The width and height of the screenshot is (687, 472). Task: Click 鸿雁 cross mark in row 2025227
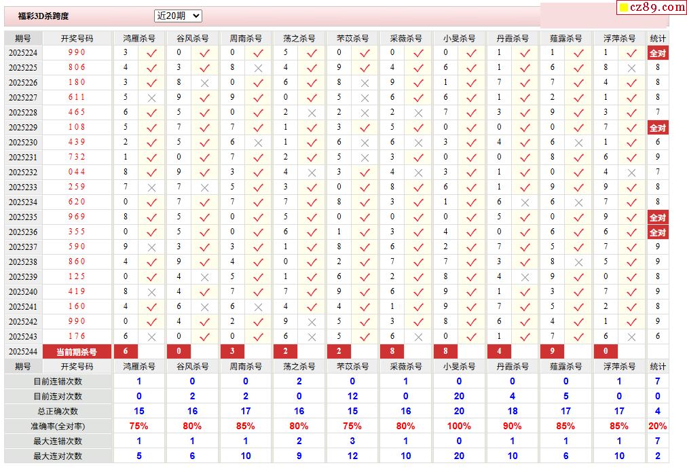pyautogui.click(x=151, y=98)
